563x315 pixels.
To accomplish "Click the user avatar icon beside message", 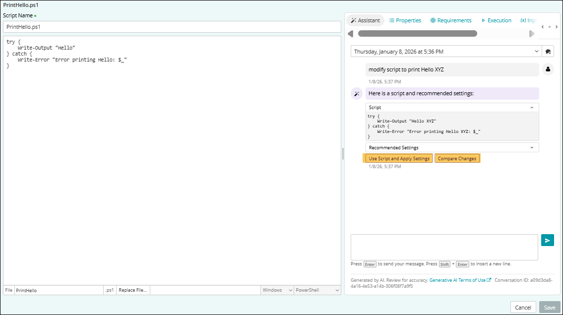I will point(548,70).
